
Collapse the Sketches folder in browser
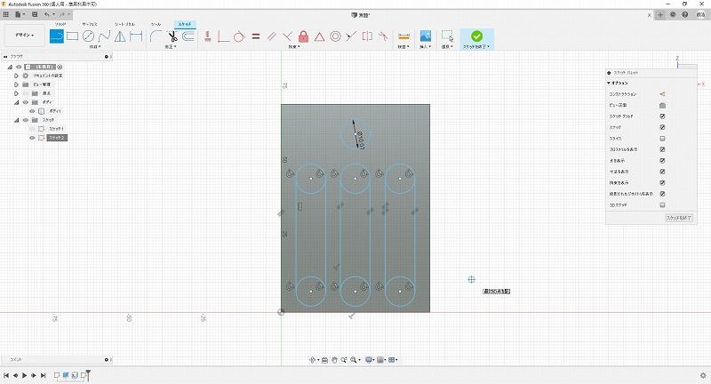(x=16, y=120)
